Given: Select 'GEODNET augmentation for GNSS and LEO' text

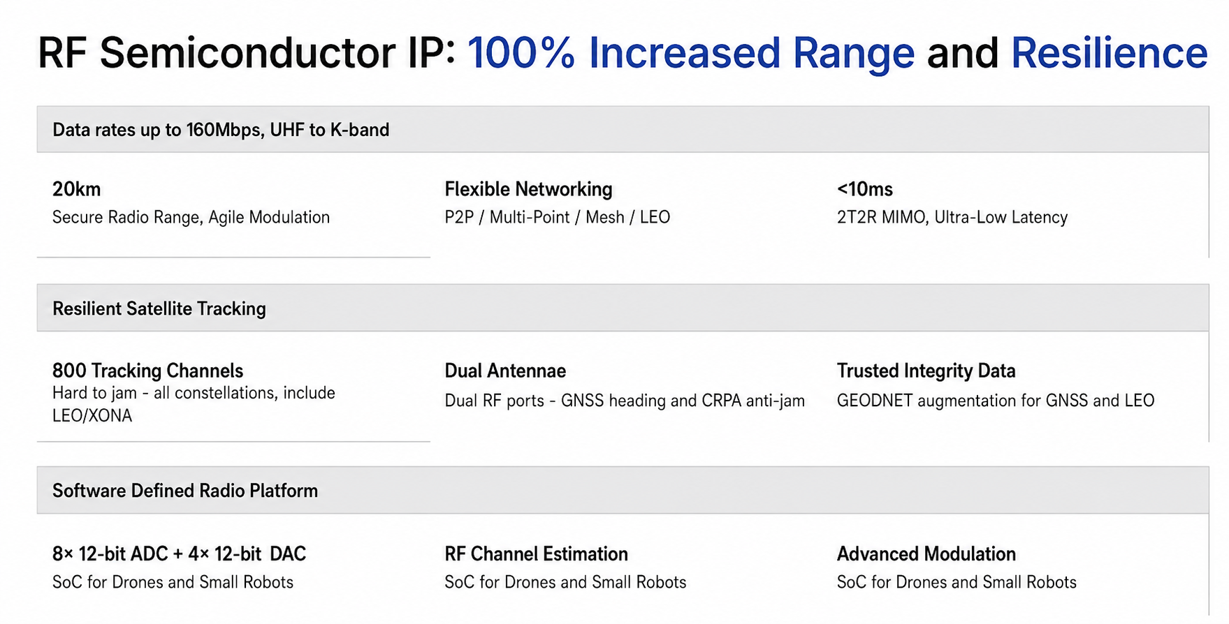Looking at the screenshot, I should point(995,401).
